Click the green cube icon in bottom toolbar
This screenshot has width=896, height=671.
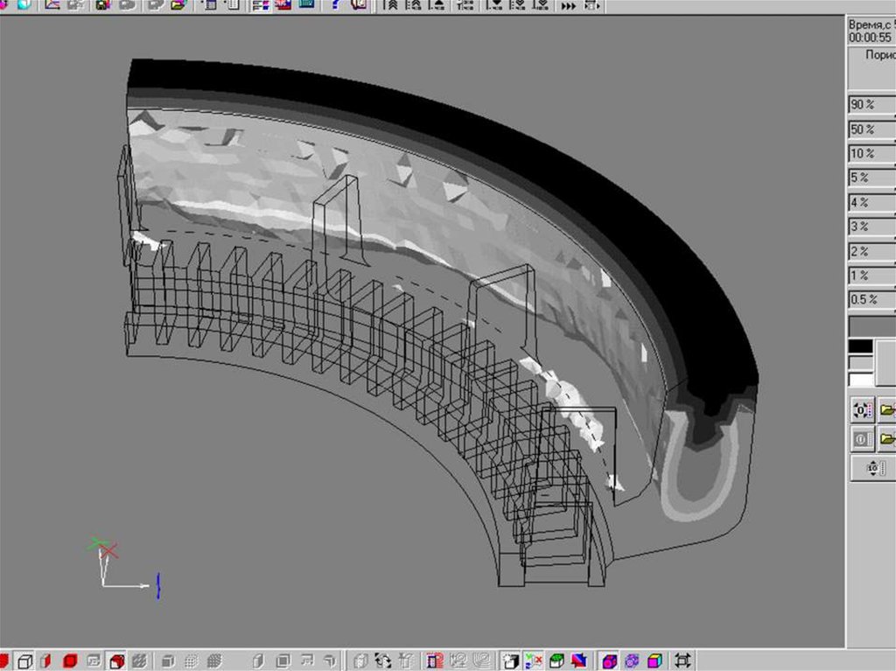click(556, 661)
